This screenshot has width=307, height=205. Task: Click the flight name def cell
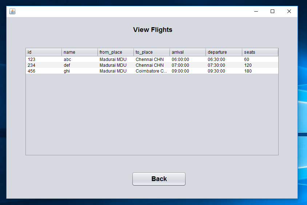80,65
